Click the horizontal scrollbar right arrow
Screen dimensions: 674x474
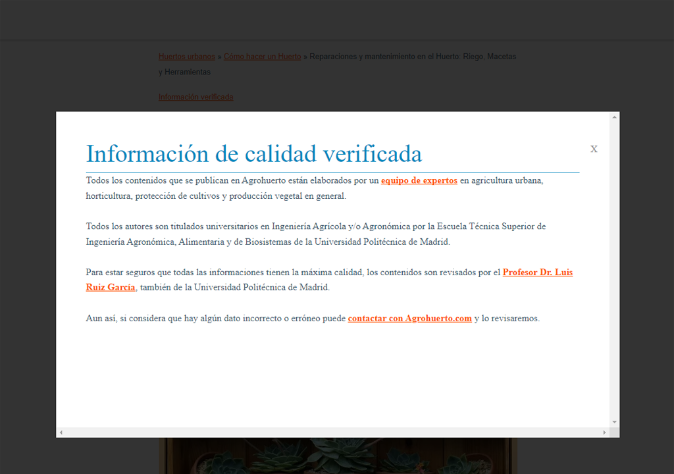[604, 433]
